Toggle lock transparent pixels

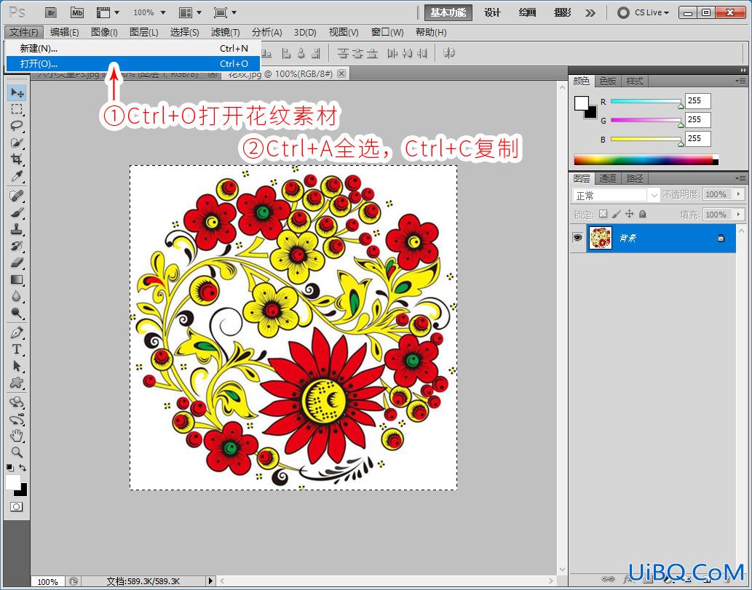603,214
